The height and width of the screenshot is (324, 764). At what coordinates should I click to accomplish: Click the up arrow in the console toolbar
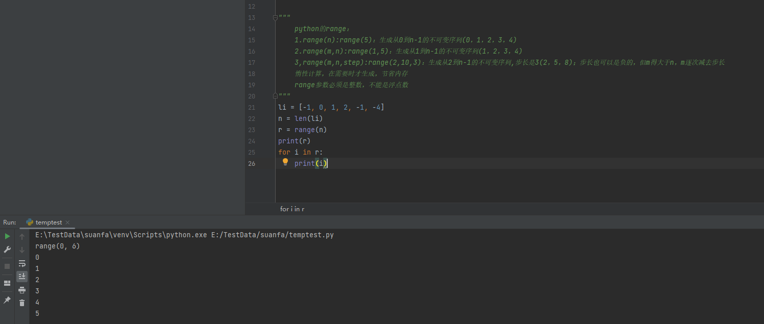pyautogui.click(x=21, y=236)
